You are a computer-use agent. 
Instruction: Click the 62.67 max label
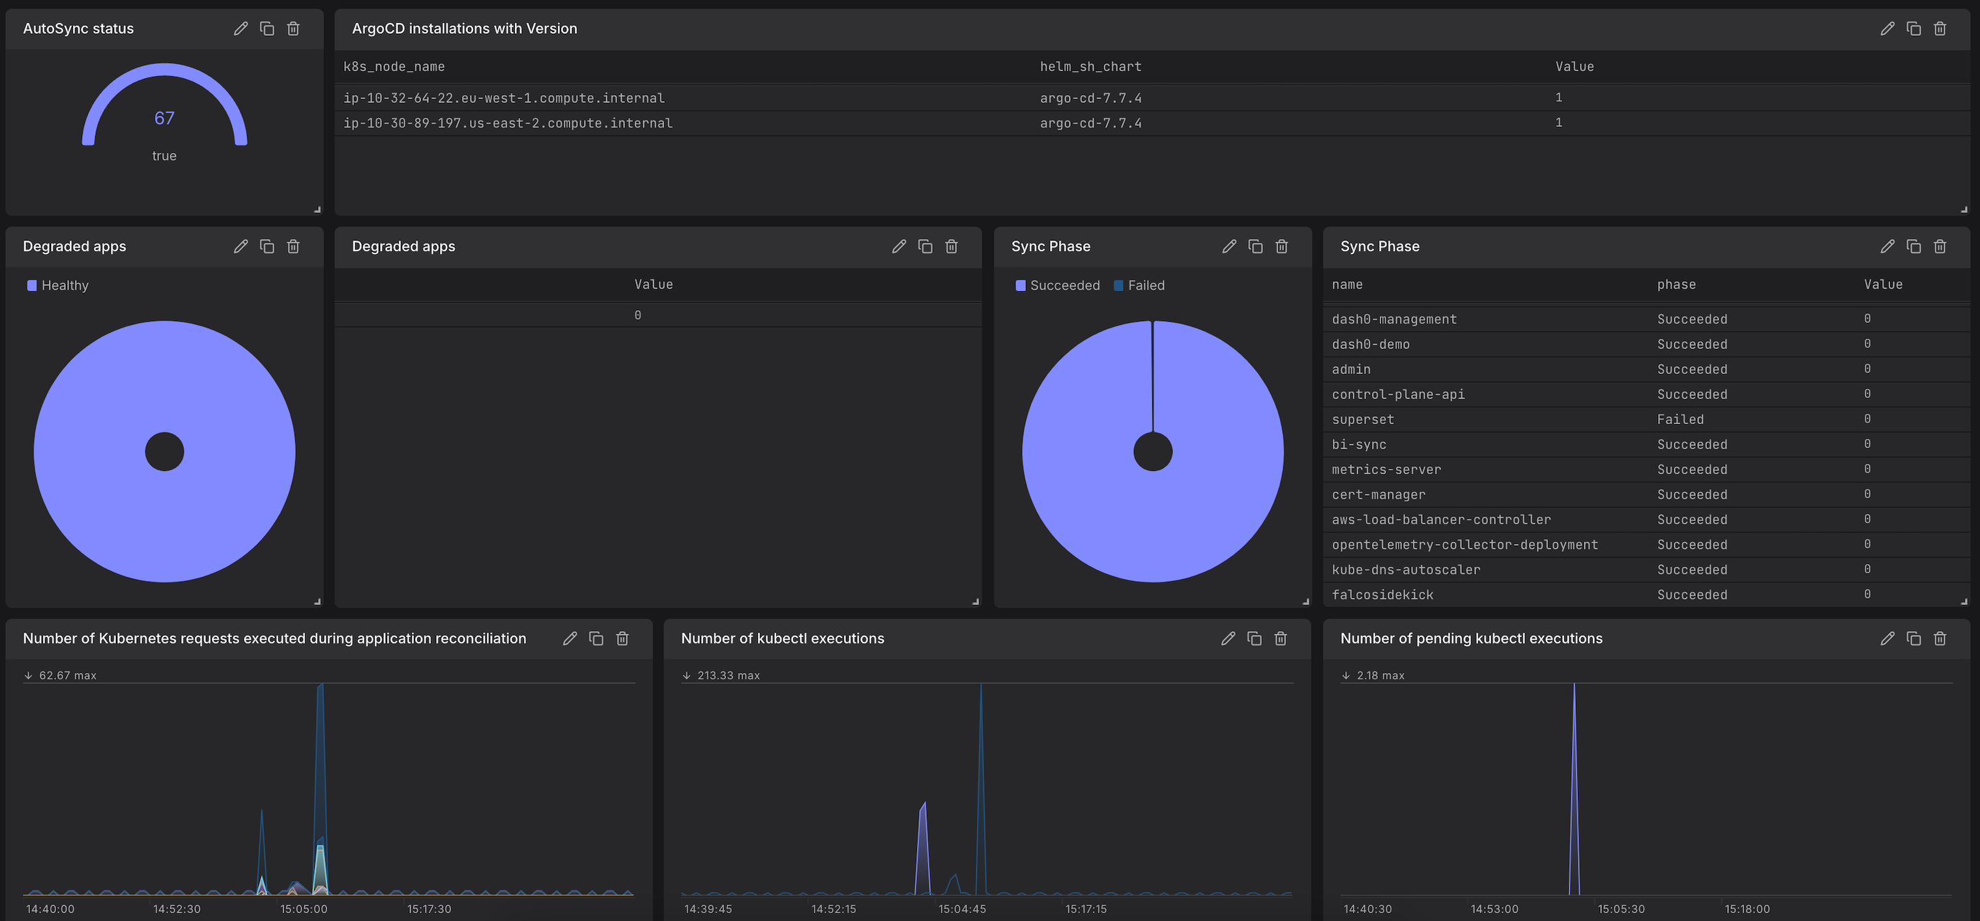coord(68,675)
